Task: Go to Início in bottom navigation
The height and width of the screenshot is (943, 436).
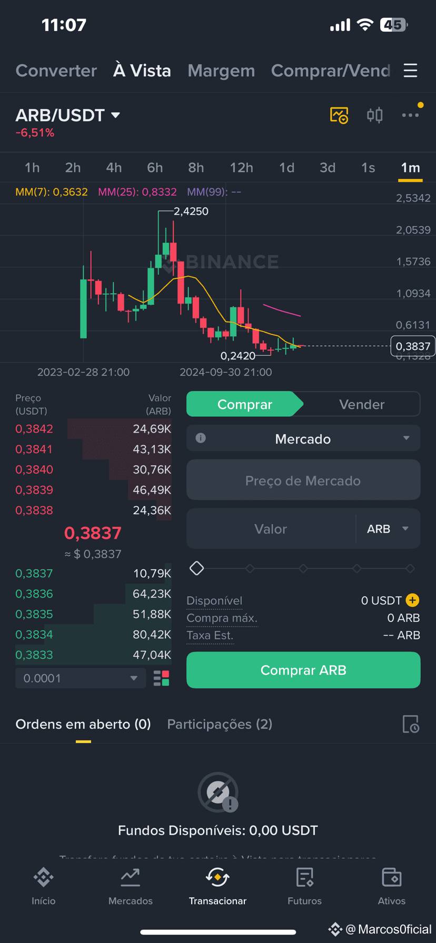Action: tap(43, 887)
